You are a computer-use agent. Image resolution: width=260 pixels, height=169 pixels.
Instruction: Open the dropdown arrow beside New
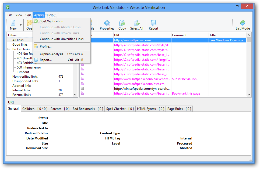(x=20, y=25)
